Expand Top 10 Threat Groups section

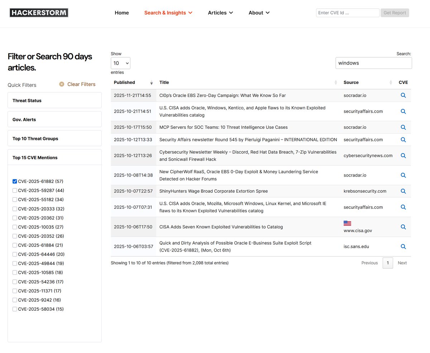54,138
